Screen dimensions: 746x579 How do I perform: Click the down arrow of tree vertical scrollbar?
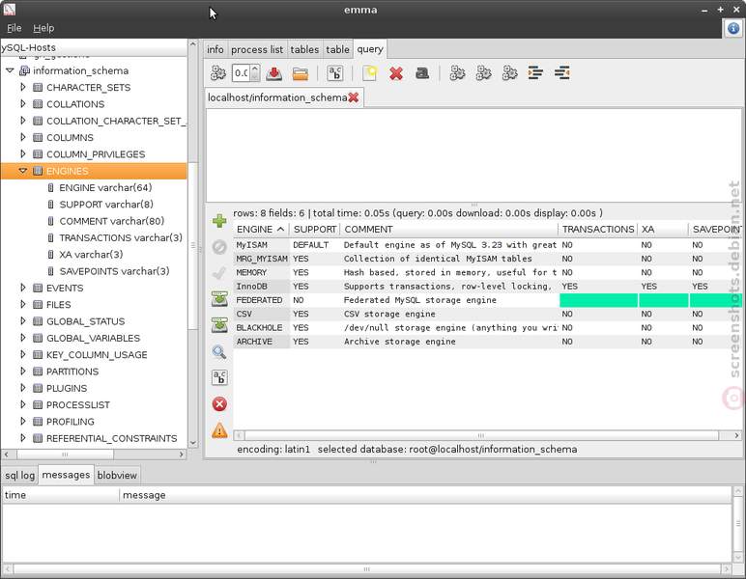pos(192,442)
